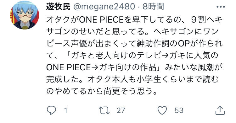Click the last line のやめてるから尚更そう思う
The height and width of the screenshot is (123, 236).
pyautogui.click(x=102, y=91)
